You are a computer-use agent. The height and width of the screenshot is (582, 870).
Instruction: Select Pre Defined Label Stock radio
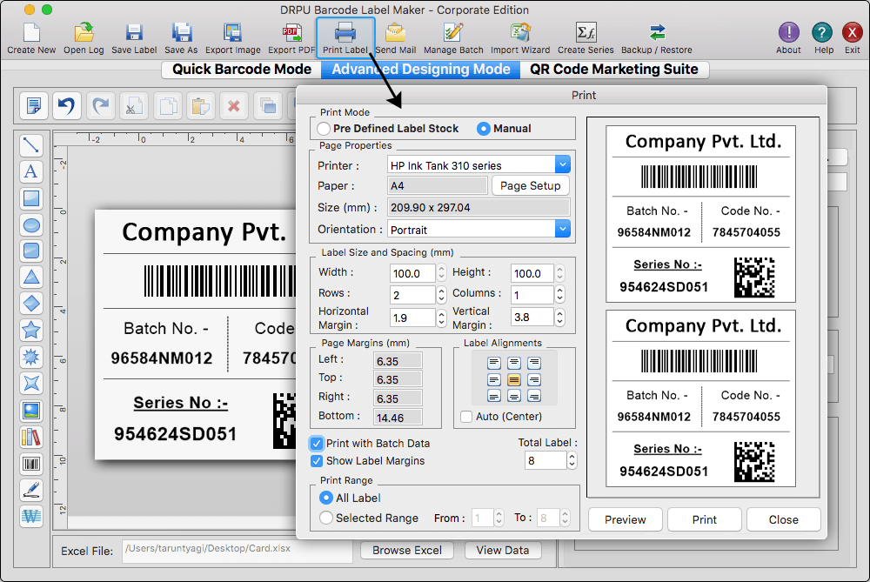(325, 129)
